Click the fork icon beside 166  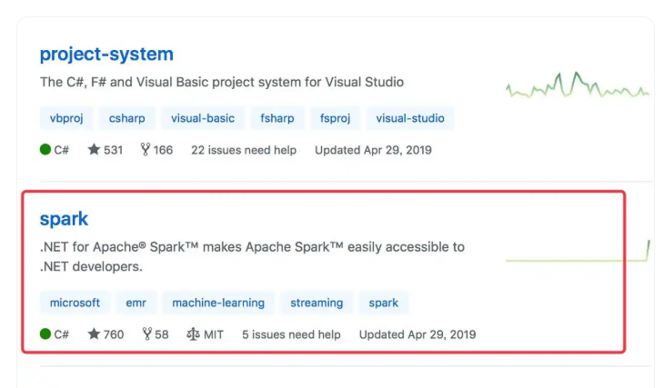coord(146,149)
